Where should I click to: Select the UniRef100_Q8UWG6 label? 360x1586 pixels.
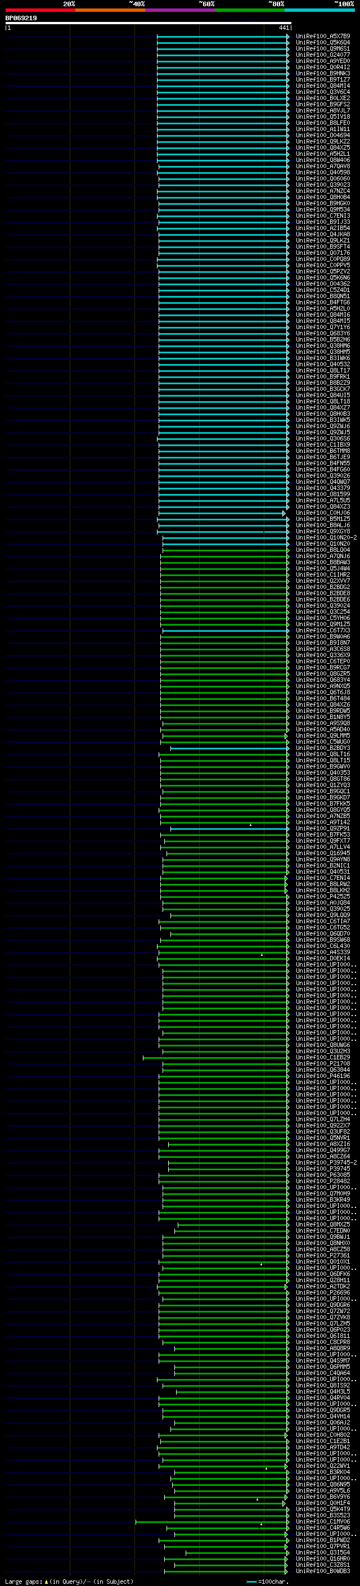point(322,1045)
